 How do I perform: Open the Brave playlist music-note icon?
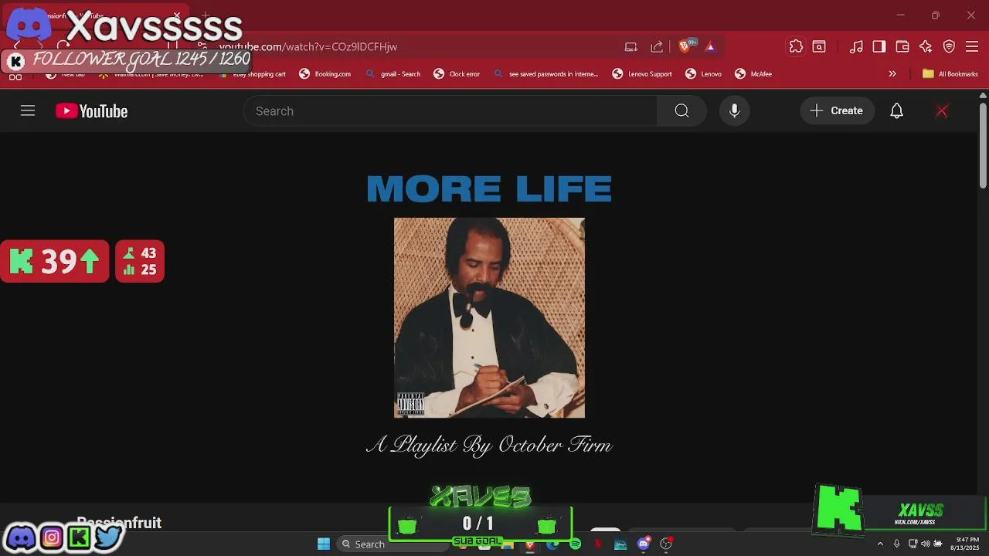pyautogui.click(x=856, y=47)
